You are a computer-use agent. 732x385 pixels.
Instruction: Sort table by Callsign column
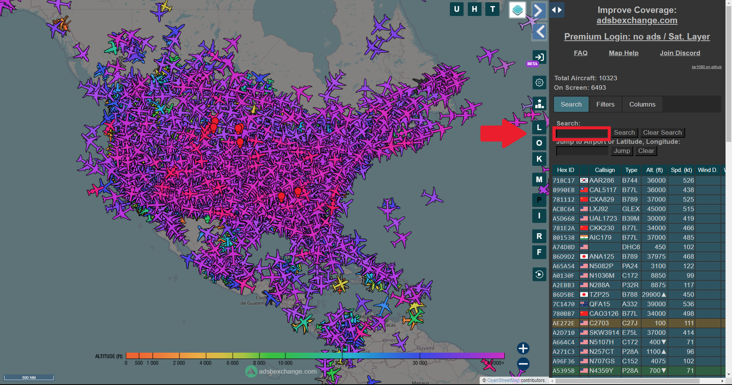coord(605,170)
